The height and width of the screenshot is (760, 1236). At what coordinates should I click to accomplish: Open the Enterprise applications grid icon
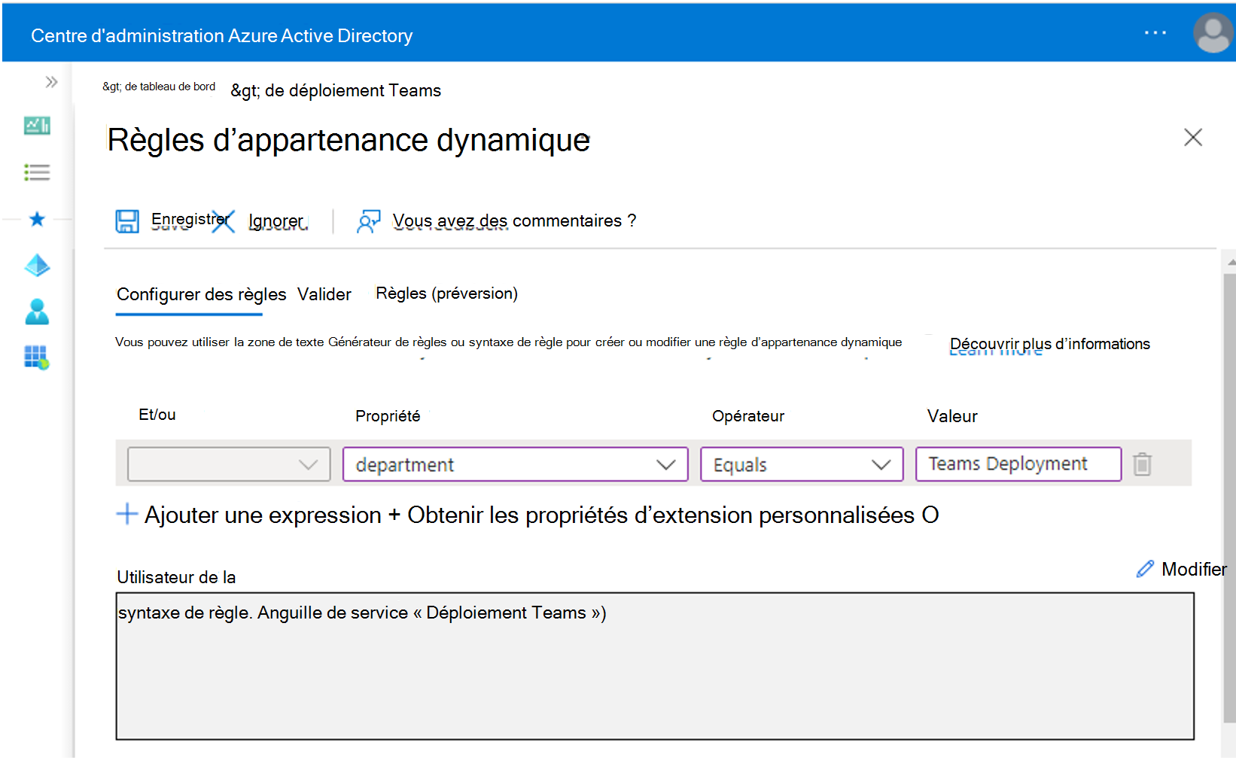pyautogui.click(x=37, y=357)
